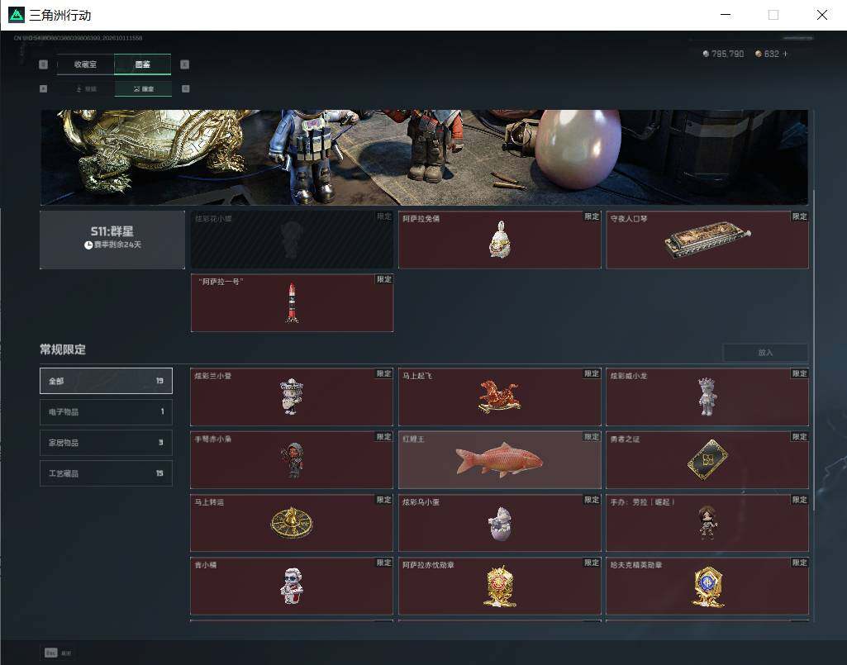Close the 三角洲行动 window
This screenshot has height=665, width=847.
[x=821, y=15]
